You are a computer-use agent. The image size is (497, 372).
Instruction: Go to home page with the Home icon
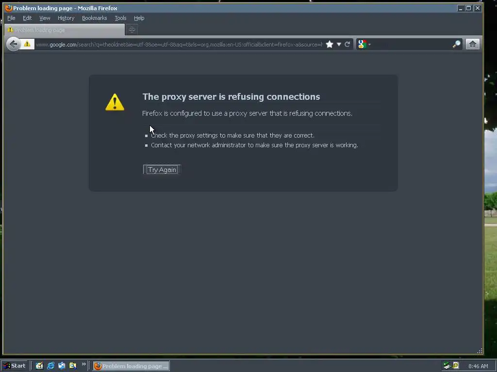(473, 44)
